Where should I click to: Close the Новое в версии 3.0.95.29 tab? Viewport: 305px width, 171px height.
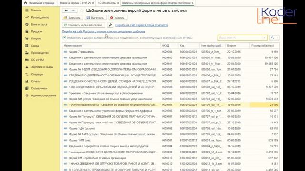93,3
